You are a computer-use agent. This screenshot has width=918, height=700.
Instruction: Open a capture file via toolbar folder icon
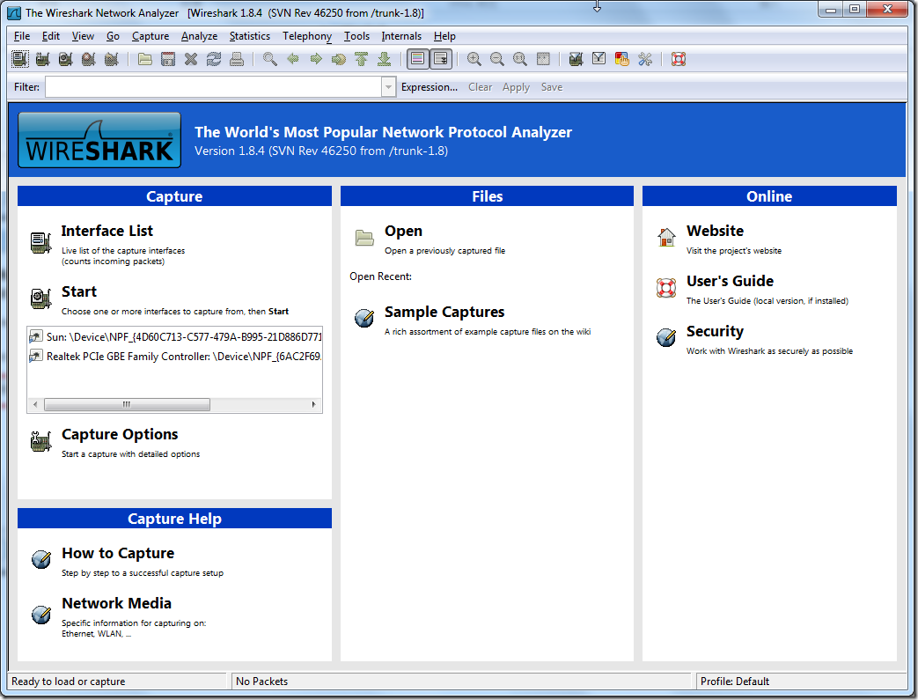(145, 59)
